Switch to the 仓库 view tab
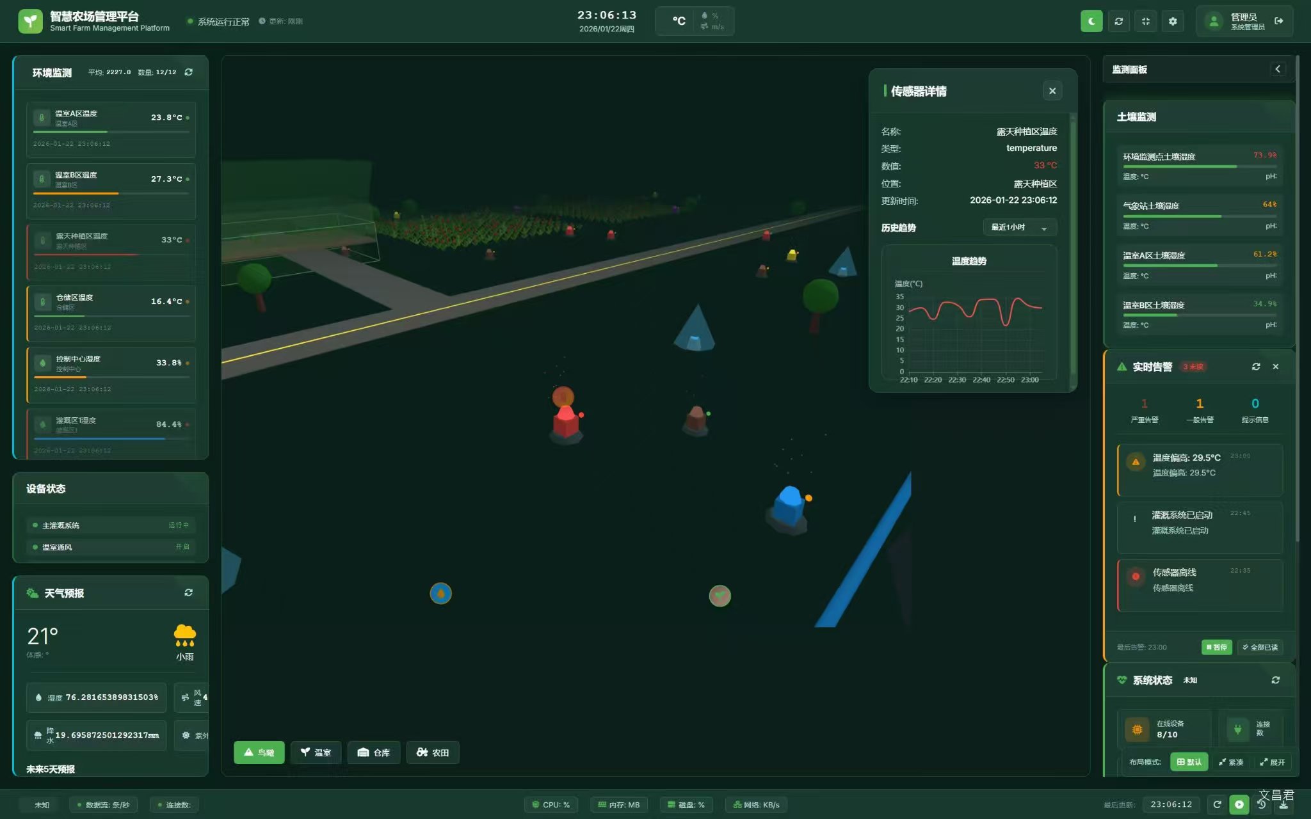1311x819 pixels. [374, 752]
